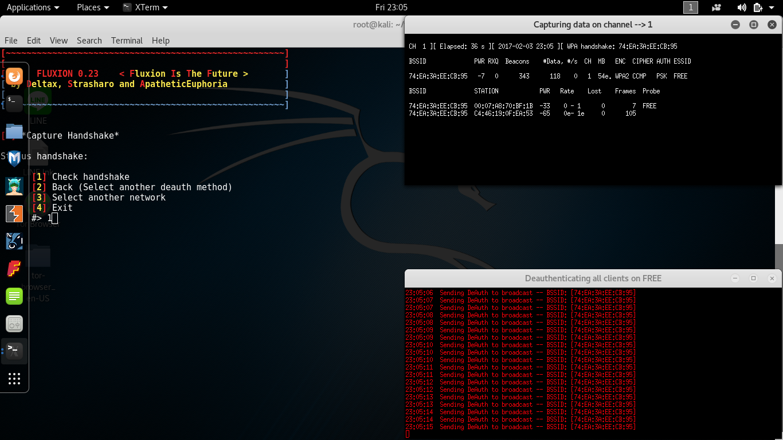Click the Capturing data window title bar
Viewport: 783px width, 440px height.
click(x=593, y=25)
